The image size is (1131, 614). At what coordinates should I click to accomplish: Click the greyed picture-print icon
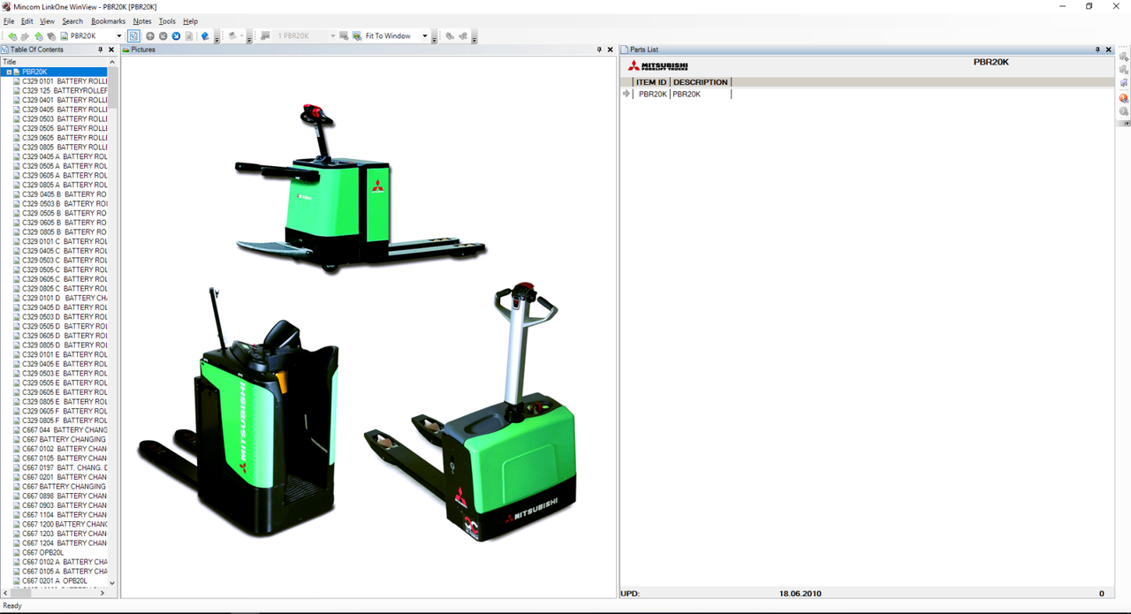coord(265,36)
